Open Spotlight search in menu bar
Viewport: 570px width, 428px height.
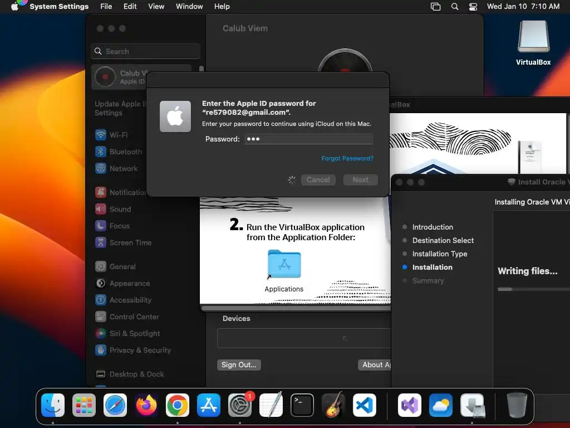pos(454,7)
